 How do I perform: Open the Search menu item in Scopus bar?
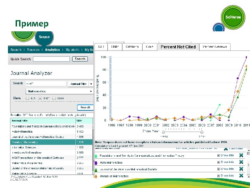click(x=16, y=50)
